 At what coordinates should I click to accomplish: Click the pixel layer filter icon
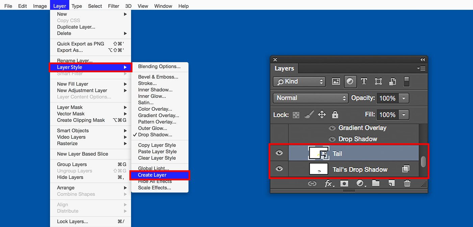pyautogui.click(x=336, y=81)
